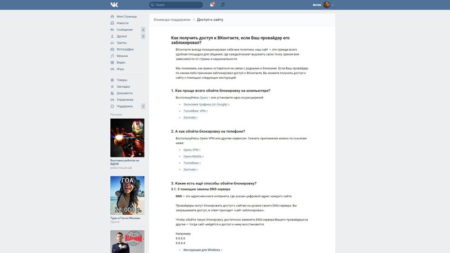The height and width of the screenshot is (253, 450).
Task: Open the notifications bell icon
Action: coord(212,4)
